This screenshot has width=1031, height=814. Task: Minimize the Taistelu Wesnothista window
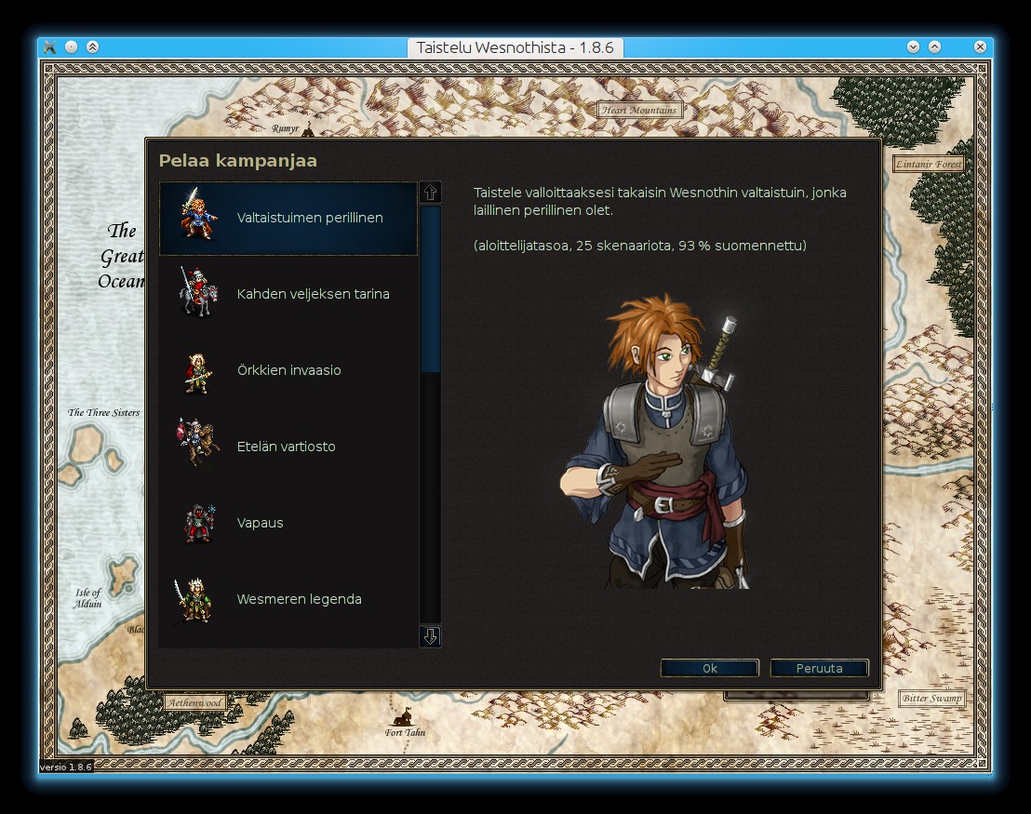(913, 47)
